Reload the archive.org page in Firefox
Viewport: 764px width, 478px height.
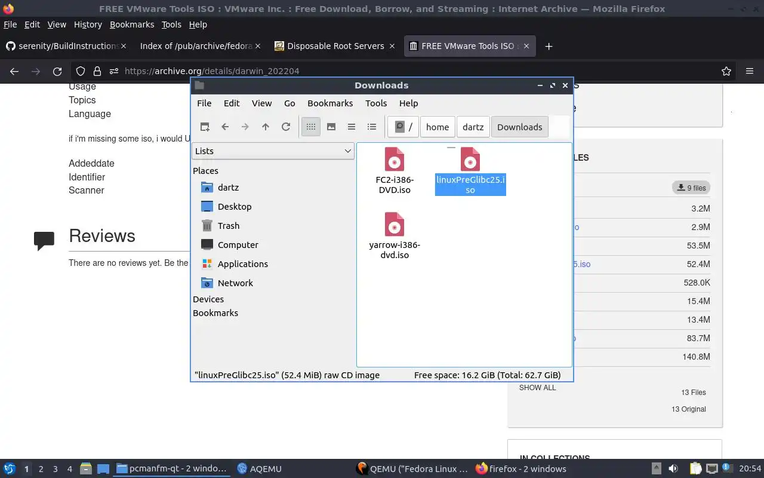point(57,71)
